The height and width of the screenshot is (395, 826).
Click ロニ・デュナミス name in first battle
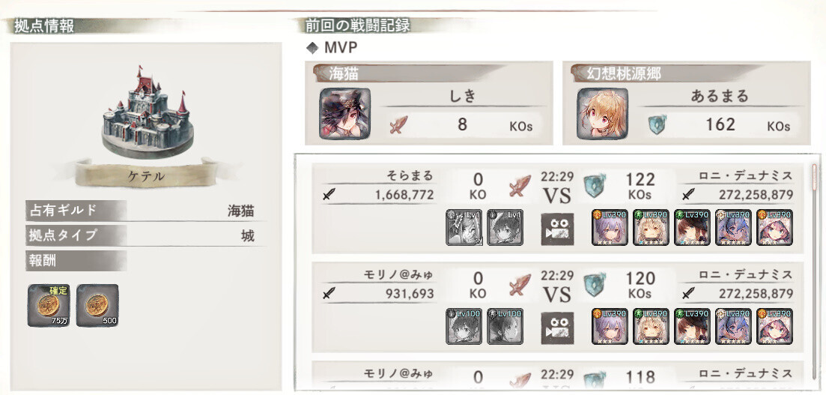(746, 175)
